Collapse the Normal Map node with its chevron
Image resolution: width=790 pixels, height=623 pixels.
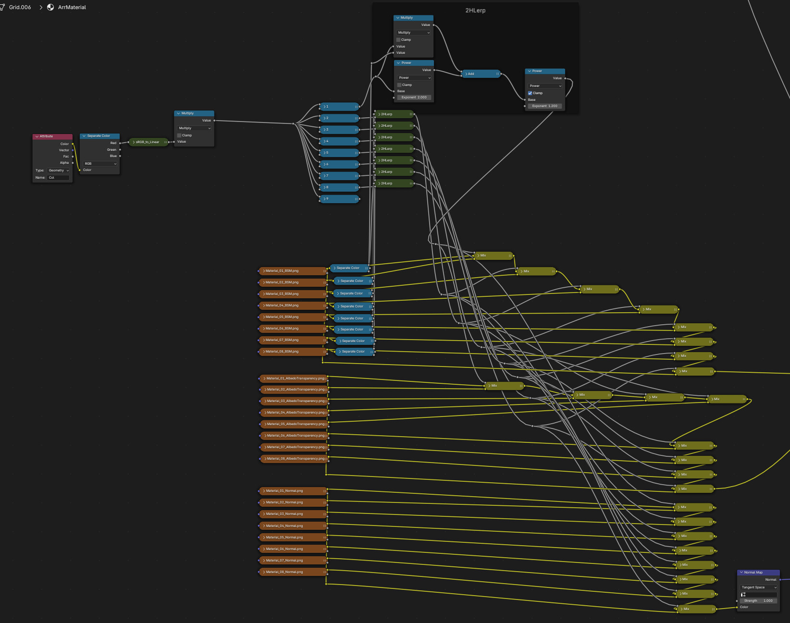741,573
